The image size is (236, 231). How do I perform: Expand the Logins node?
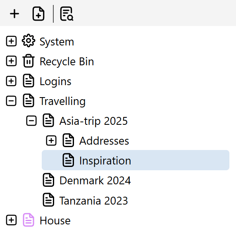pyautogui.click(x=11, y=81)
